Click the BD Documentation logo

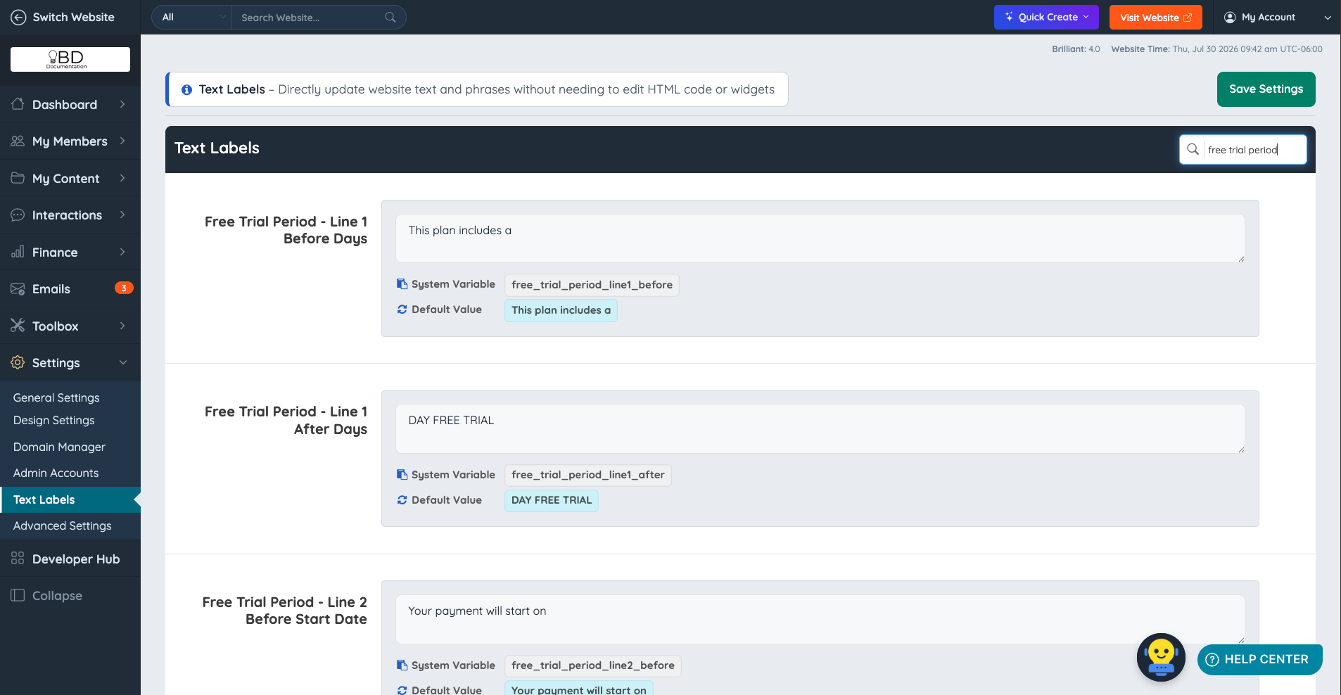coord(70,59)
